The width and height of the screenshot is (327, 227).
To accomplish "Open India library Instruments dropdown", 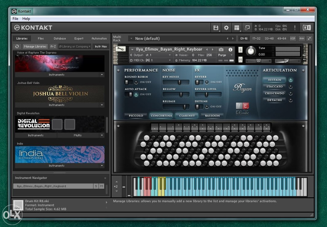I will tap(102, 166).
